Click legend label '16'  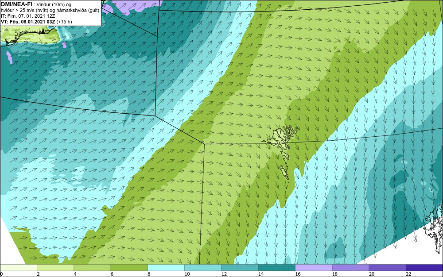[298, 274]
